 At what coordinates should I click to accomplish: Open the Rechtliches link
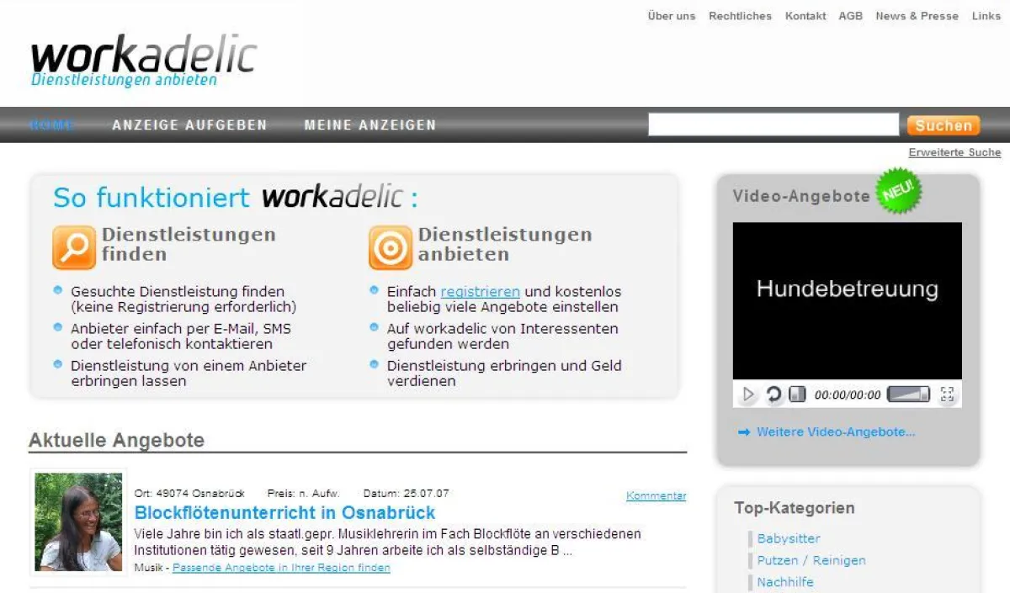click(x=740, y=16)
